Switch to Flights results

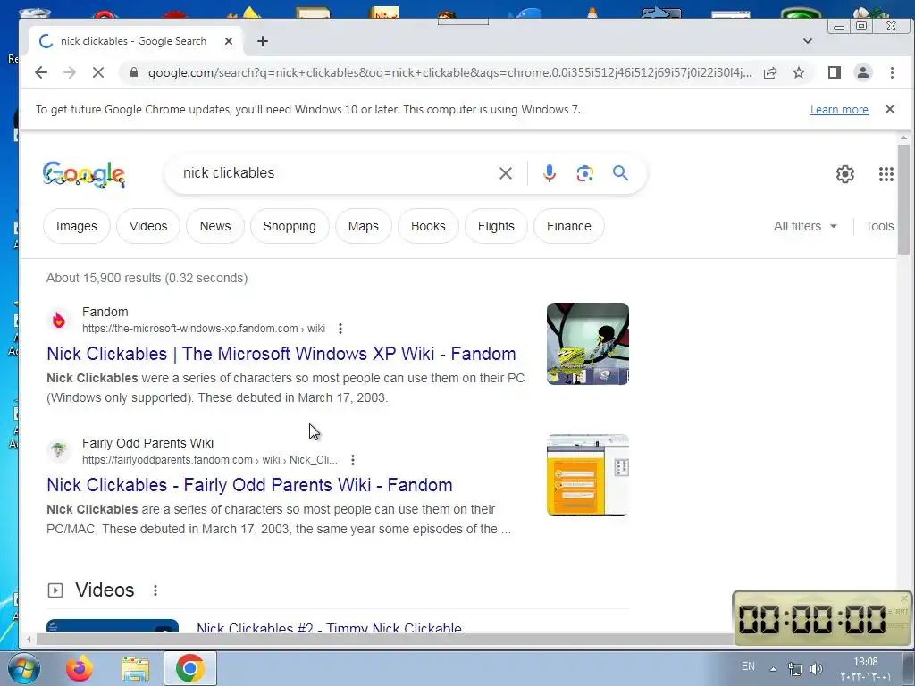(x=496, y=226)
